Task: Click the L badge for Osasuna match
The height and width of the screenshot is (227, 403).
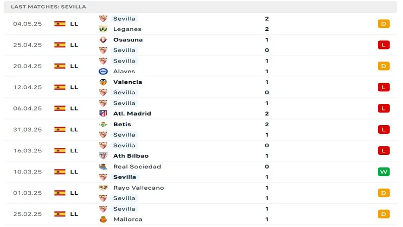Action: [384, 45]
